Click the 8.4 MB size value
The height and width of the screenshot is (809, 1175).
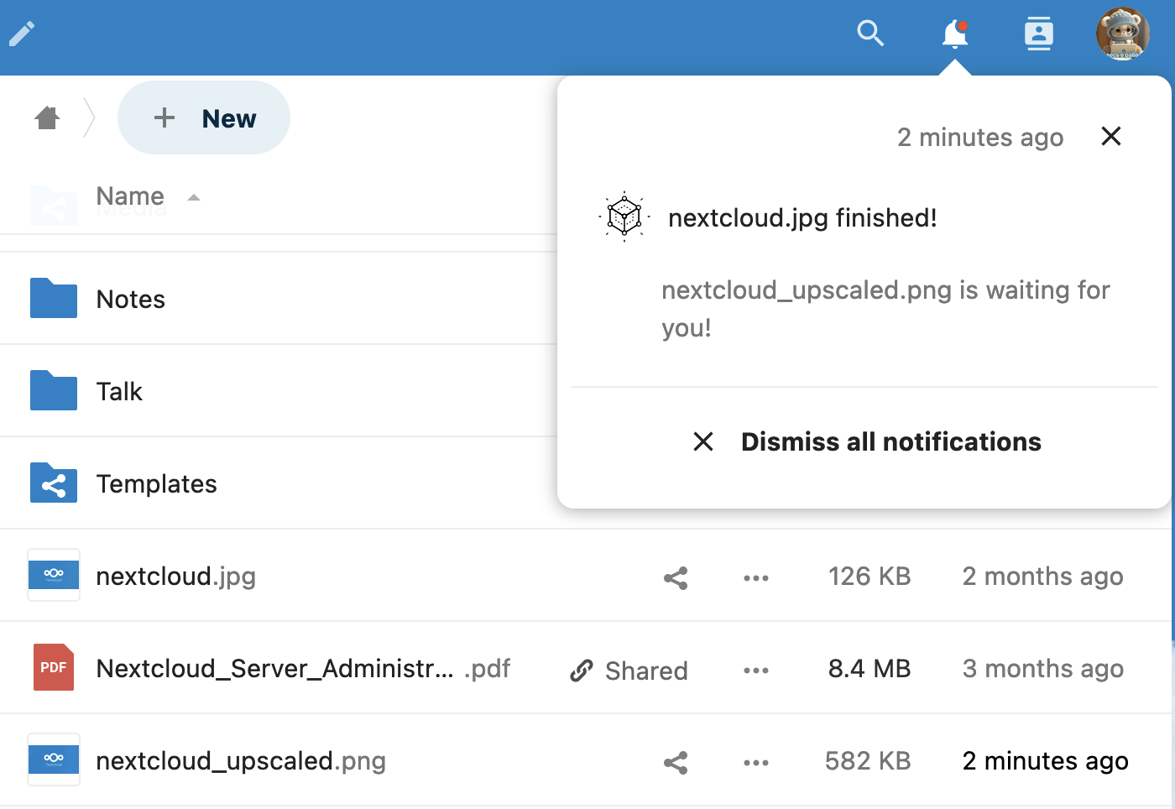click(869, 669)
